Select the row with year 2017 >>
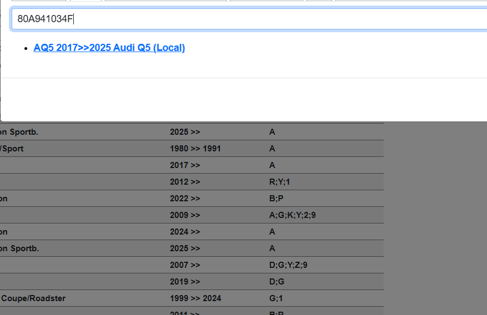 (x=185, y=165)
